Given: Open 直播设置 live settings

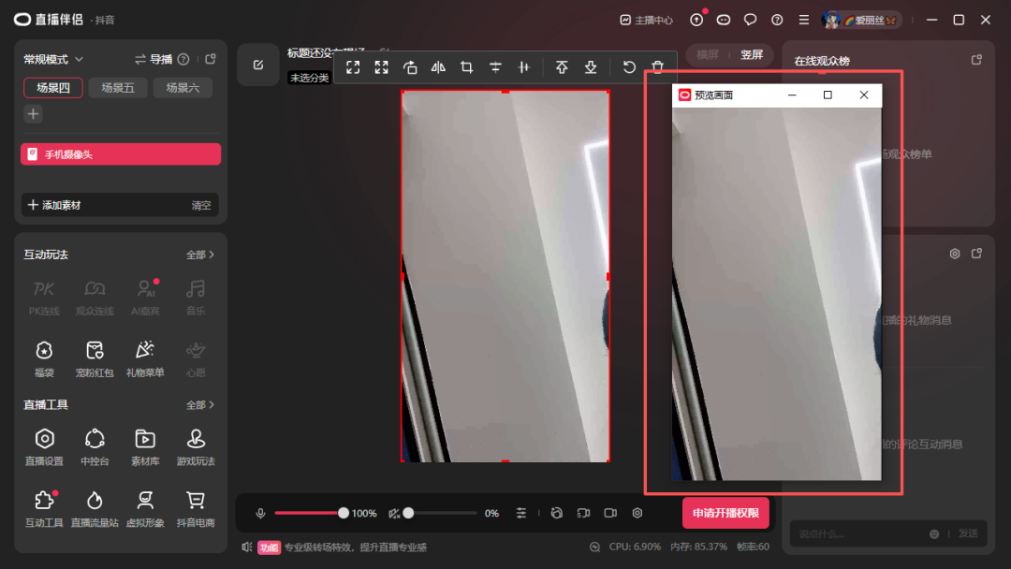Looking at the screenshot, I should (x=44, y=447).
